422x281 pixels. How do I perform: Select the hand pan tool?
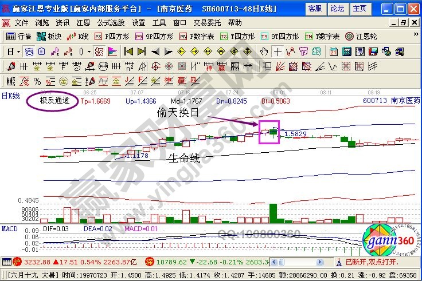click(x=264, y=52)
